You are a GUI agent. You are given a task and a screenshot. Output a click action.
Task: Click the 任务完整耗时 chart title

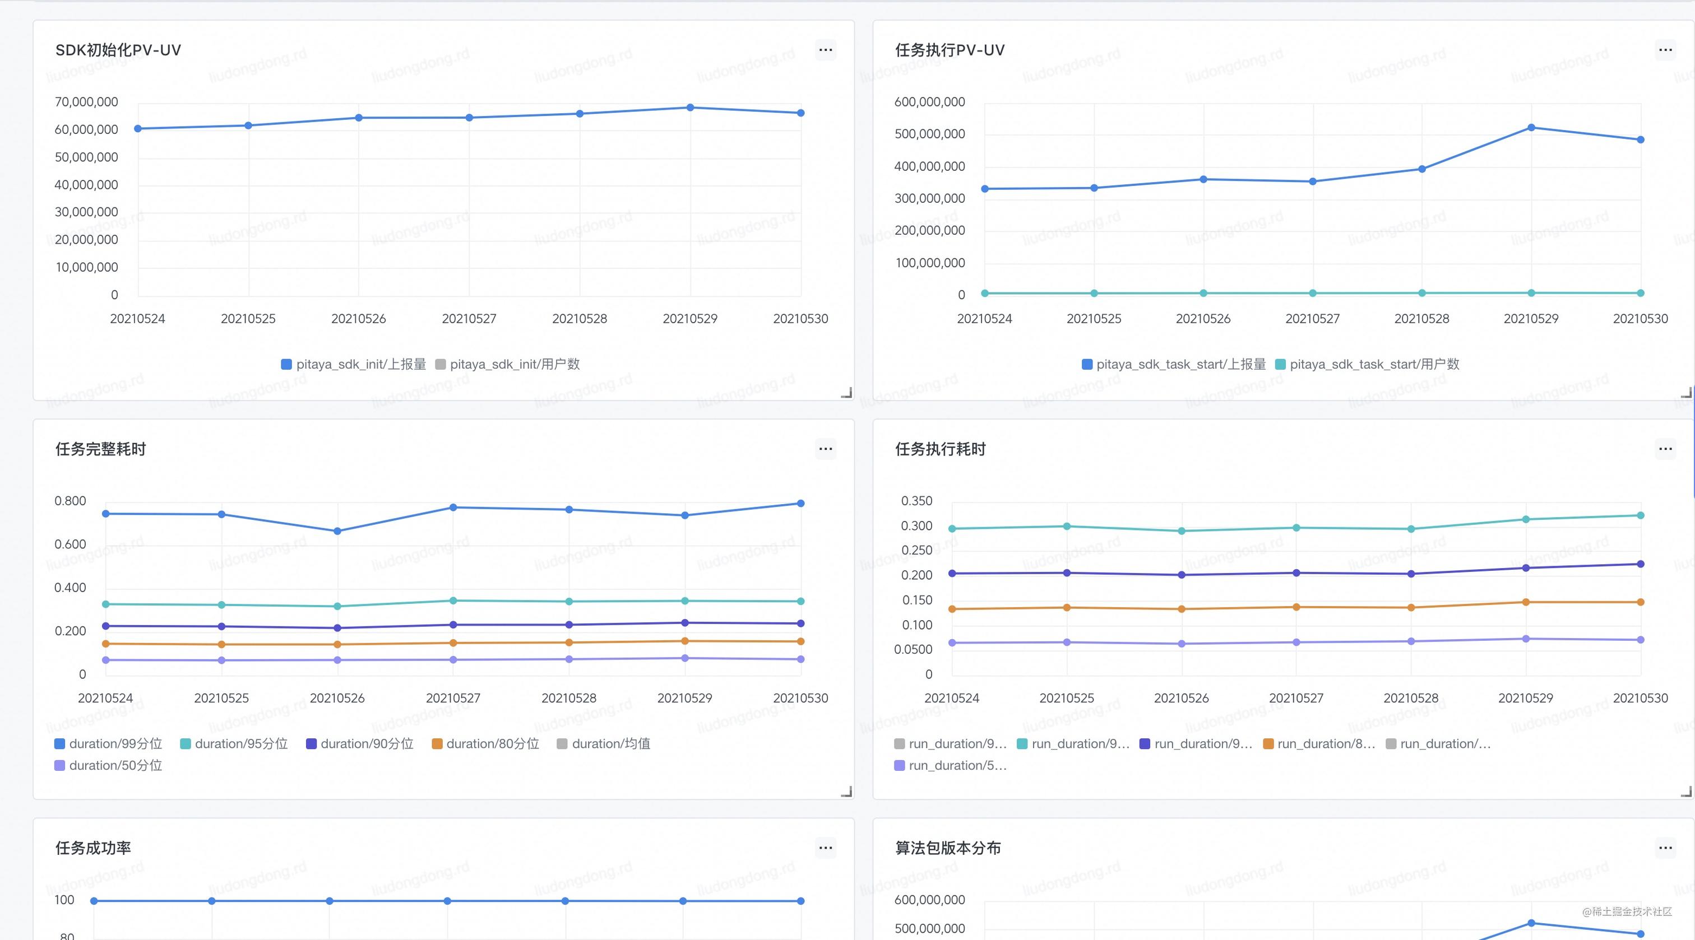(x=101, y=449)
